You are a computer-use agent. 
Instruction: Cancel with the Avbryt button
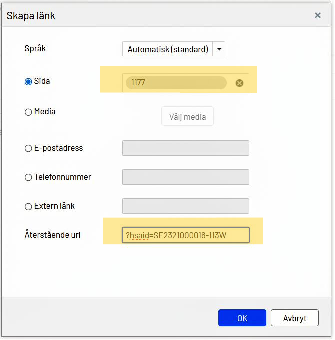(x=295, y=318)
